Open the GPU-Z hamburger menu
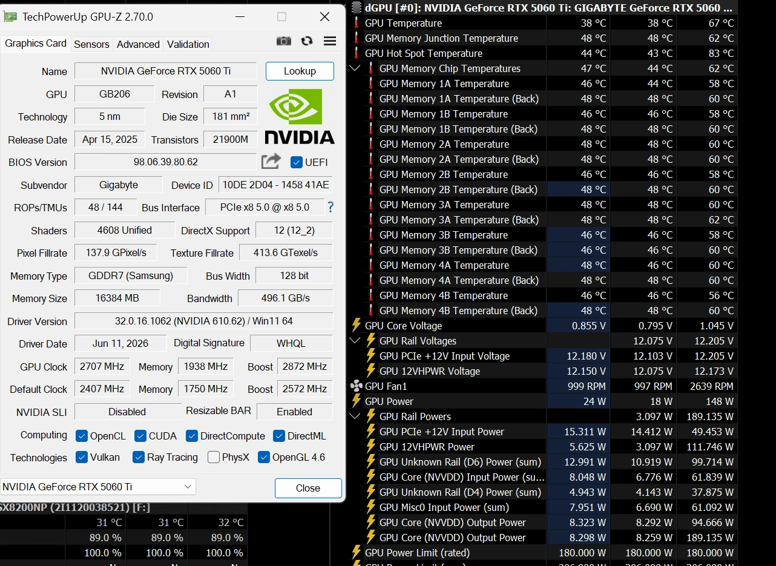The width and height of the screenshot is (776, 566). tap(330, 41)
